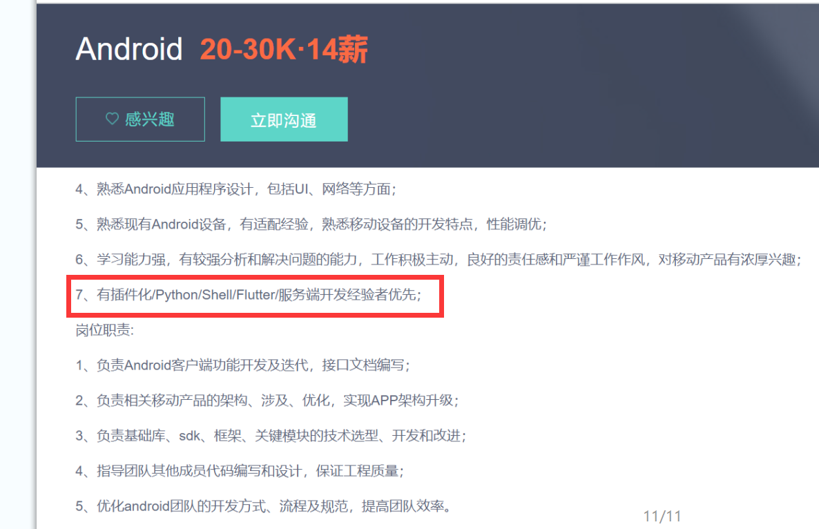Click duty 5 about 优化android团队
819x529 pixels.
[x=263, y=506]
